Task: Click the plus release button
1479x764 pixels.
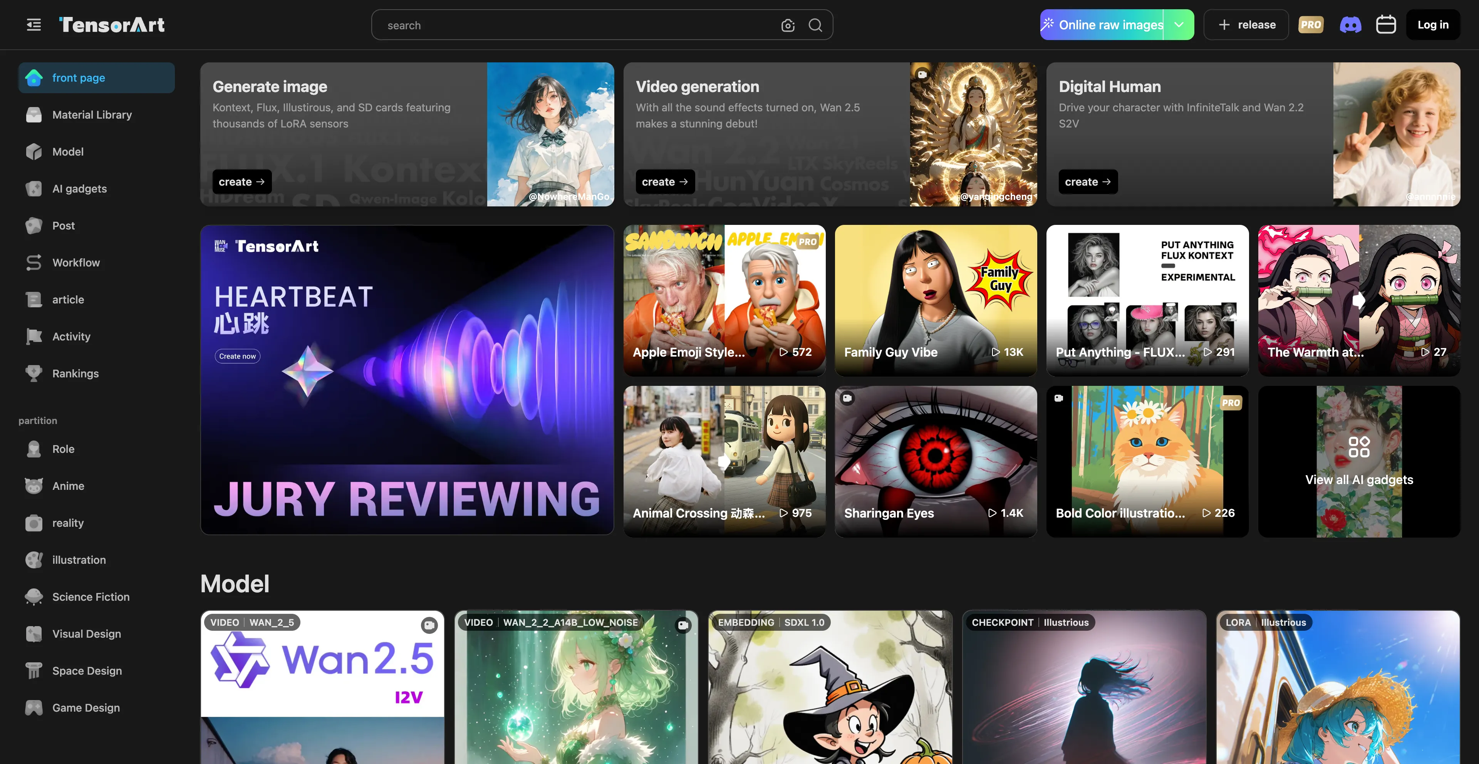Action: [1246, 25]
